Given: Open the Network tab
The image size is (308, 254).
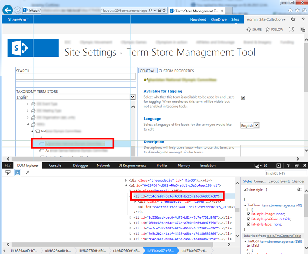Looking at the screenshot, I should coord(103,166).
